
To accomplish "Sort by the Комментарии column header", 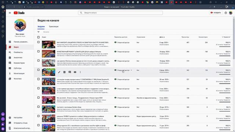I will click(203, 37).
